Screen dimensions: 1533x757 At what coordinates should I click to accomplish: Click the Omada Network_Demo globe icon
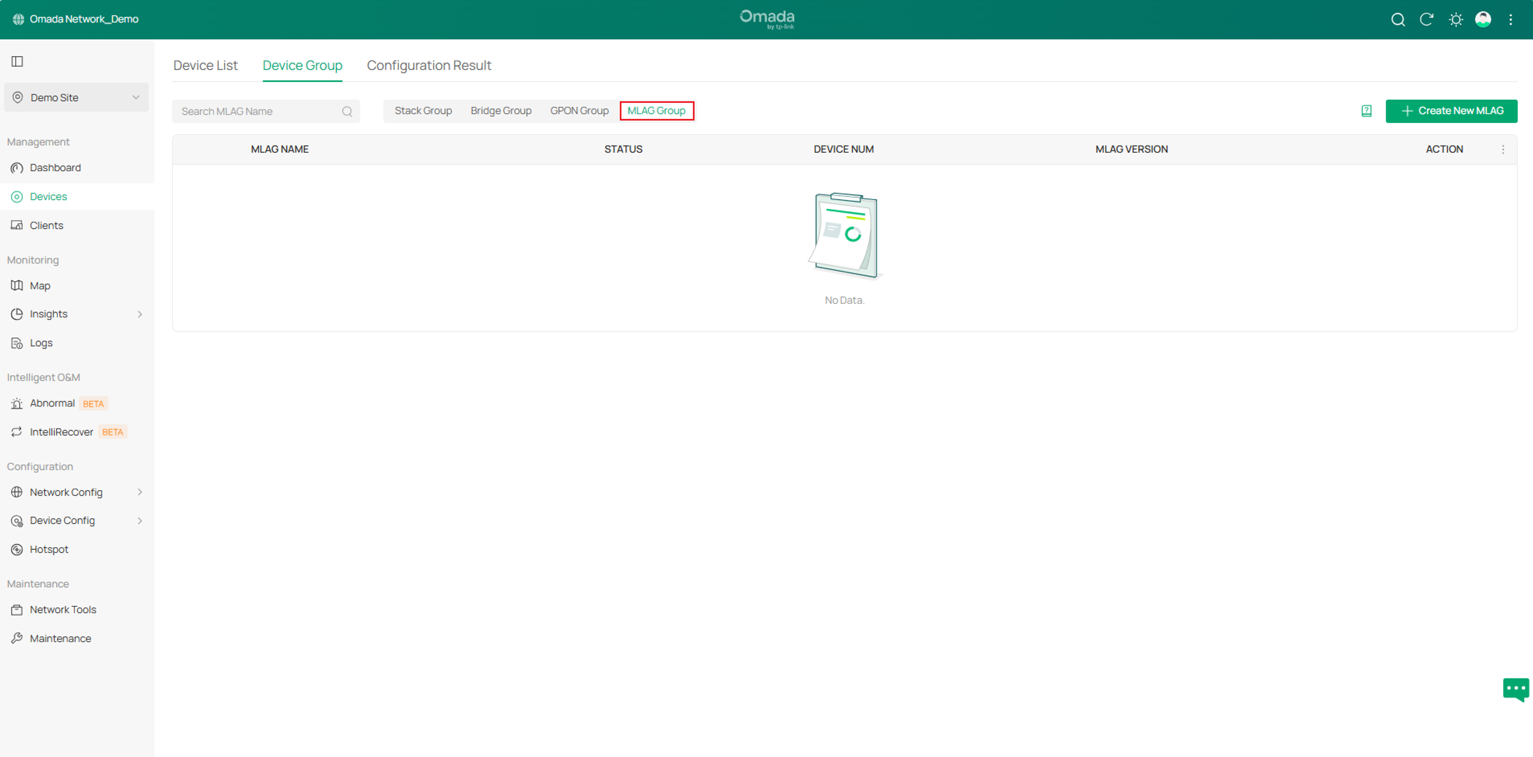(x=19, y=19)
